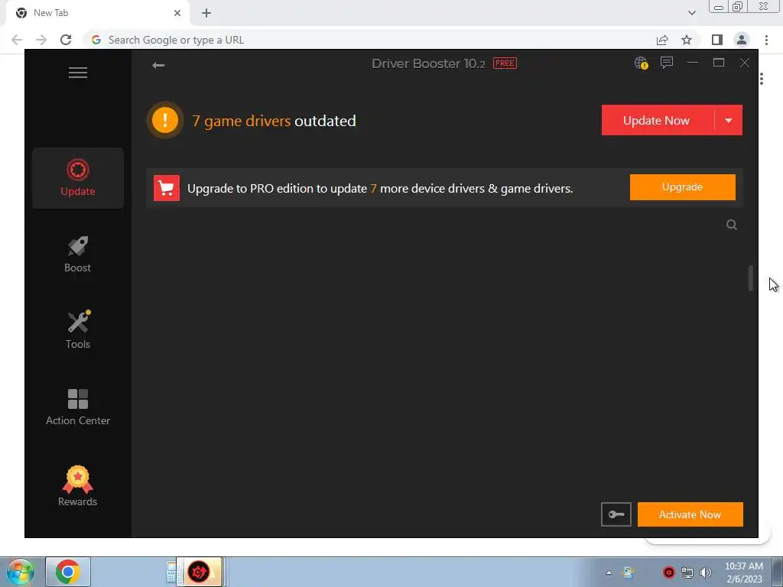Open the Tools section
The height and width of the screenshot is (587, 783).
[78, 330]
